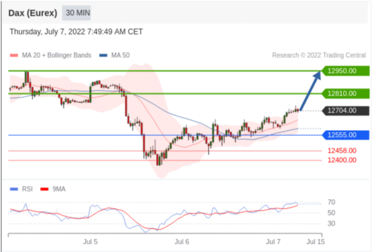374x252 pixels.
Task: Toggle the RSI legend entry
Action: pyautogui.click(x=21, y=189)
